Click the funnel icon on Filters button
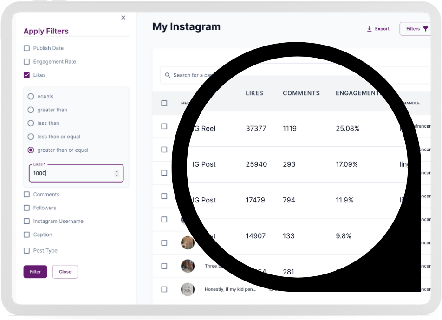The image size is (442, 320). 425,29
